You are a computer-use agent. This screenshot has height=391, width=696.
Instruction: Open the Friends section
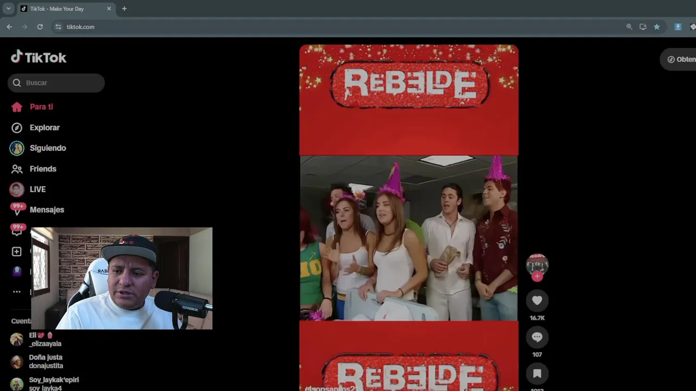[x=34, y=169]
